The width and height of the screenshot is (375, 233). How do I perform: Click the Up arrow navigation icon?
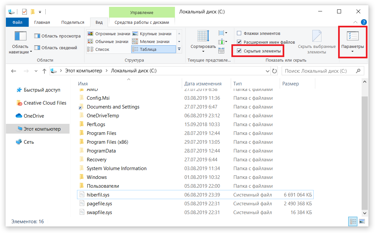44,71
